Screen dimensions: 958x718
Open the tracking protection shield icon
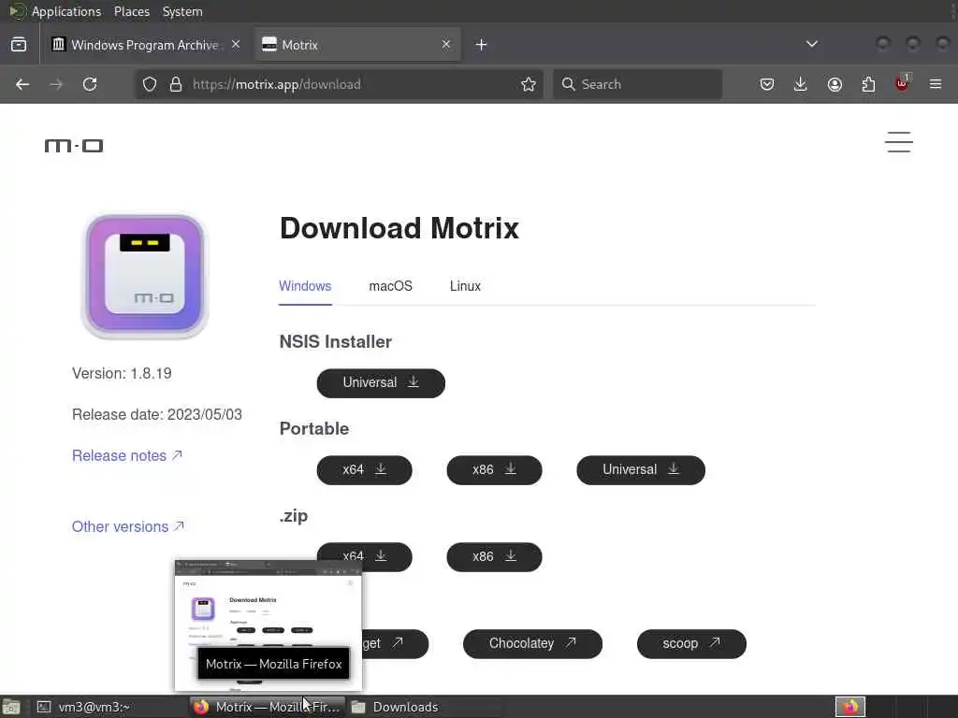(150, 84)
